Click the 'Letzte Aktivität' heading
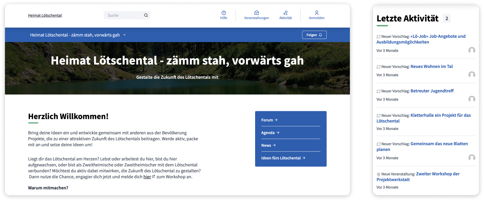 tap(408, 18)
